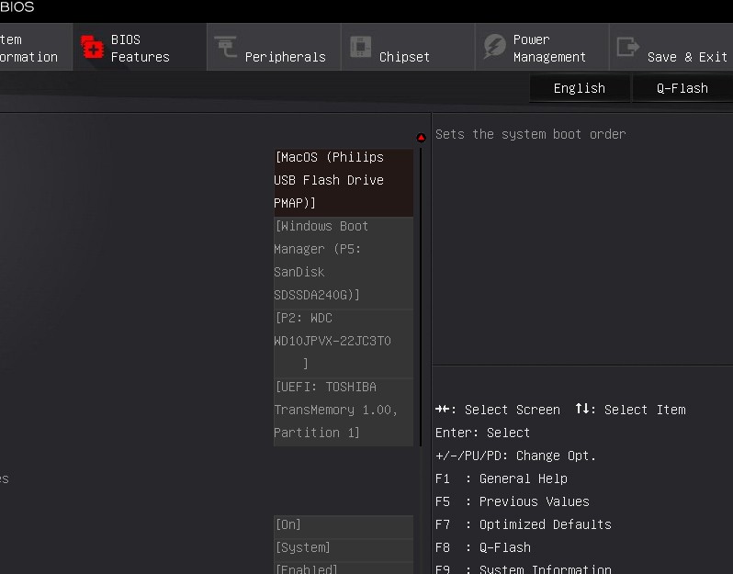Toggle the [On] setting value
733x574 pixels.
(343, 524)
